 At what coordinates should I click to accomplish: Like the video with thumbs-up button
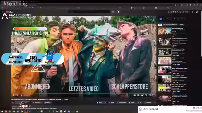(100, 103)
